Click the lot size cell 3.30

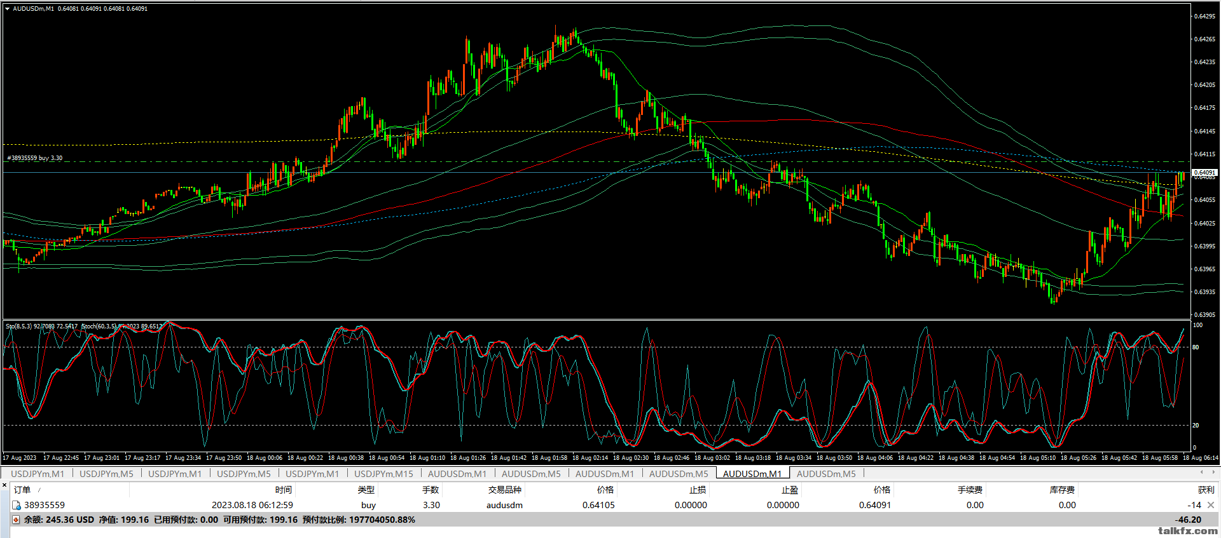[x=431, y=505]
